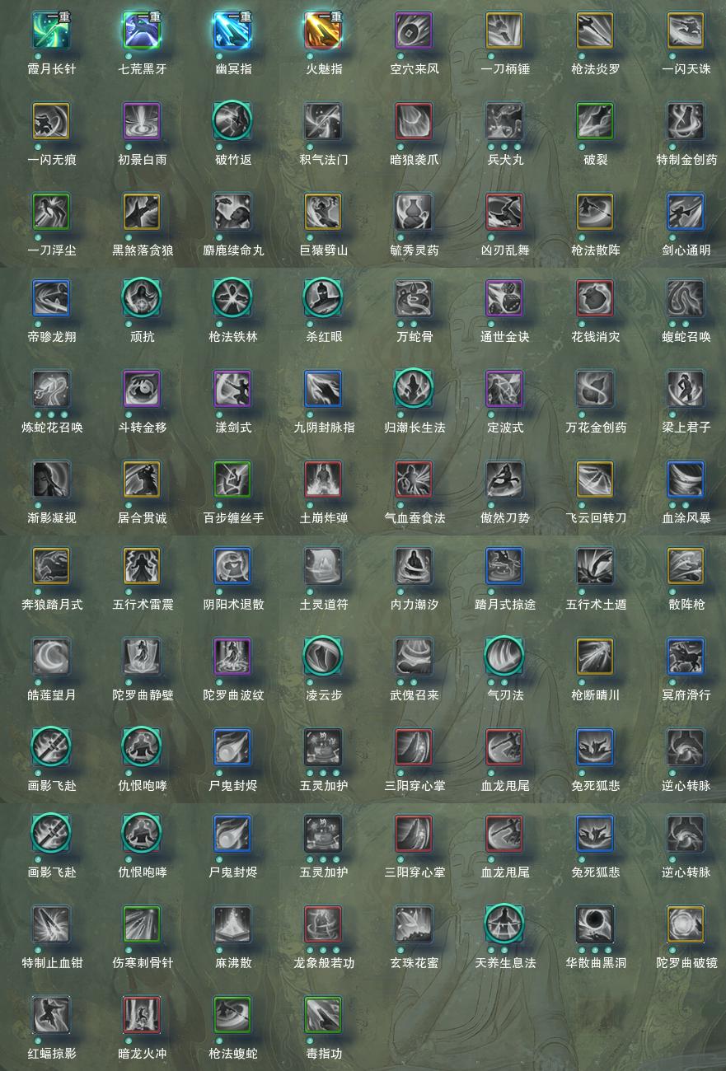Select the 九阴封脉指 skill icon
This screenshot has width=726, height=1071.
[323, 389]
